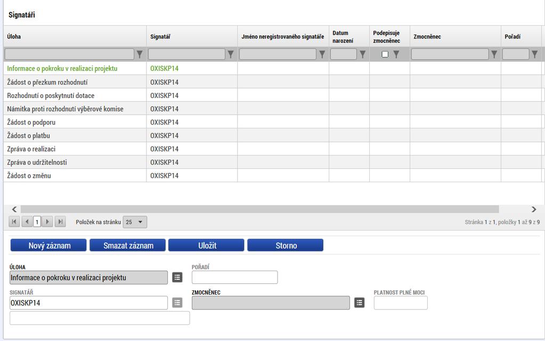The height and width of the screenshot is (341, 545).
Task: Open filter options for Pořadí column
Action: (x=534, y=54)
